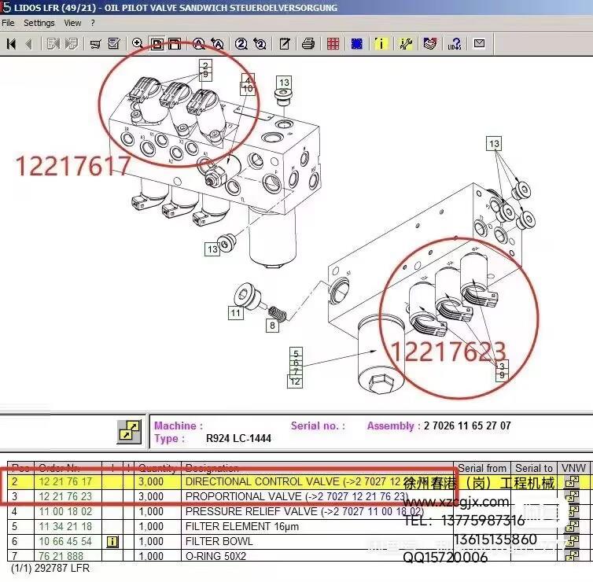Click the wrench tools toolbar icon

pos(406,43)
